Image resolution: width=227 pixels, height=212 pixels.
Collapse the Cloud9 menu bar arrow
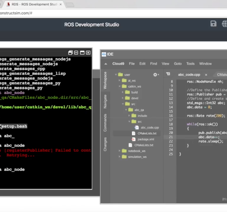pos(106,64)
